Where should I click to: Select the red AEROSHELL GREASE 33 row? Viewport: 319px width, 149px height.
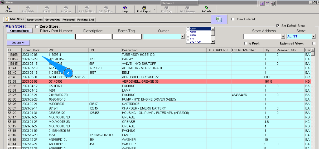pos(159,82)
